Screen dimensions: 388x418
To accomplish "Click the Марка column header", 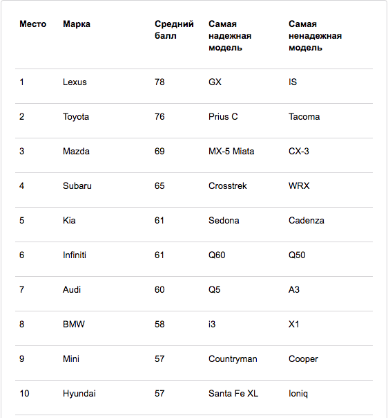I will 77,24.
